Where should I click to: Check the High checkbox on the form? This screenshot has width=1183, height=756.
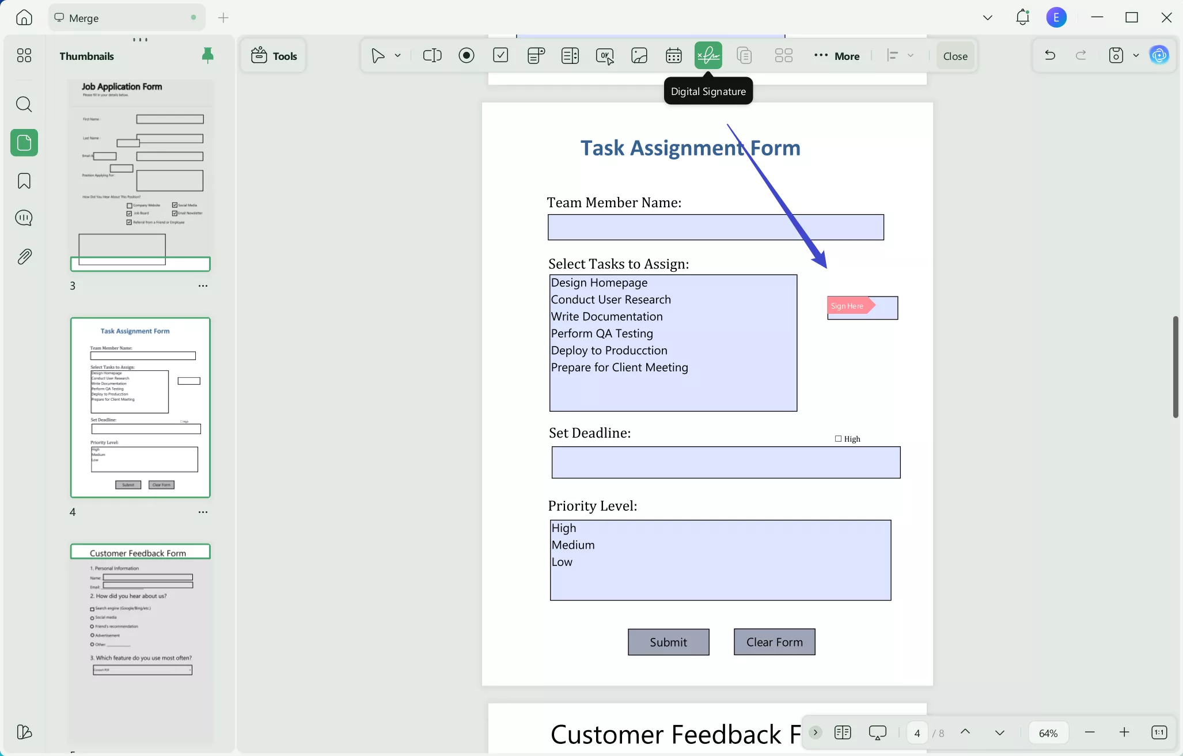pos(837,438)
